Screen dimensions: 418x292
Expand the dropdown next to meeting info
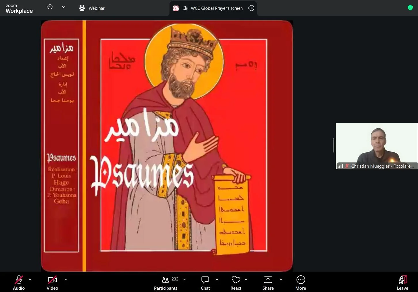pos(64,7)
